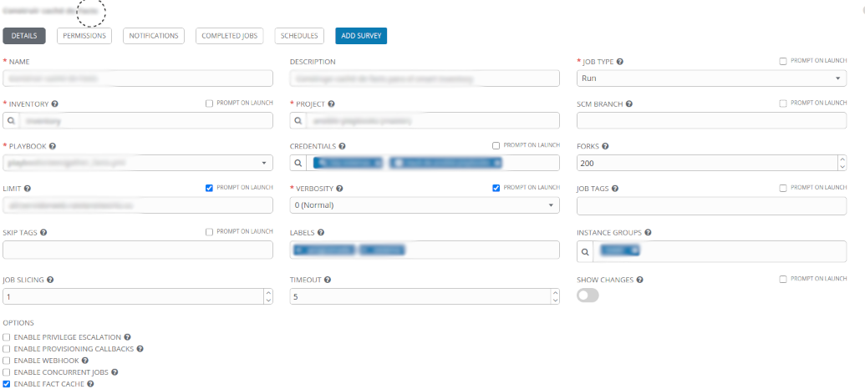Open Enable Webhook help icon
865x389 pixels.
click(x=85, y=361)
